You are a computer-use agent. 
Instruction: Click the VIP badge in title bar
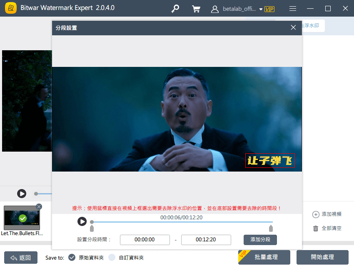point(269,9)
